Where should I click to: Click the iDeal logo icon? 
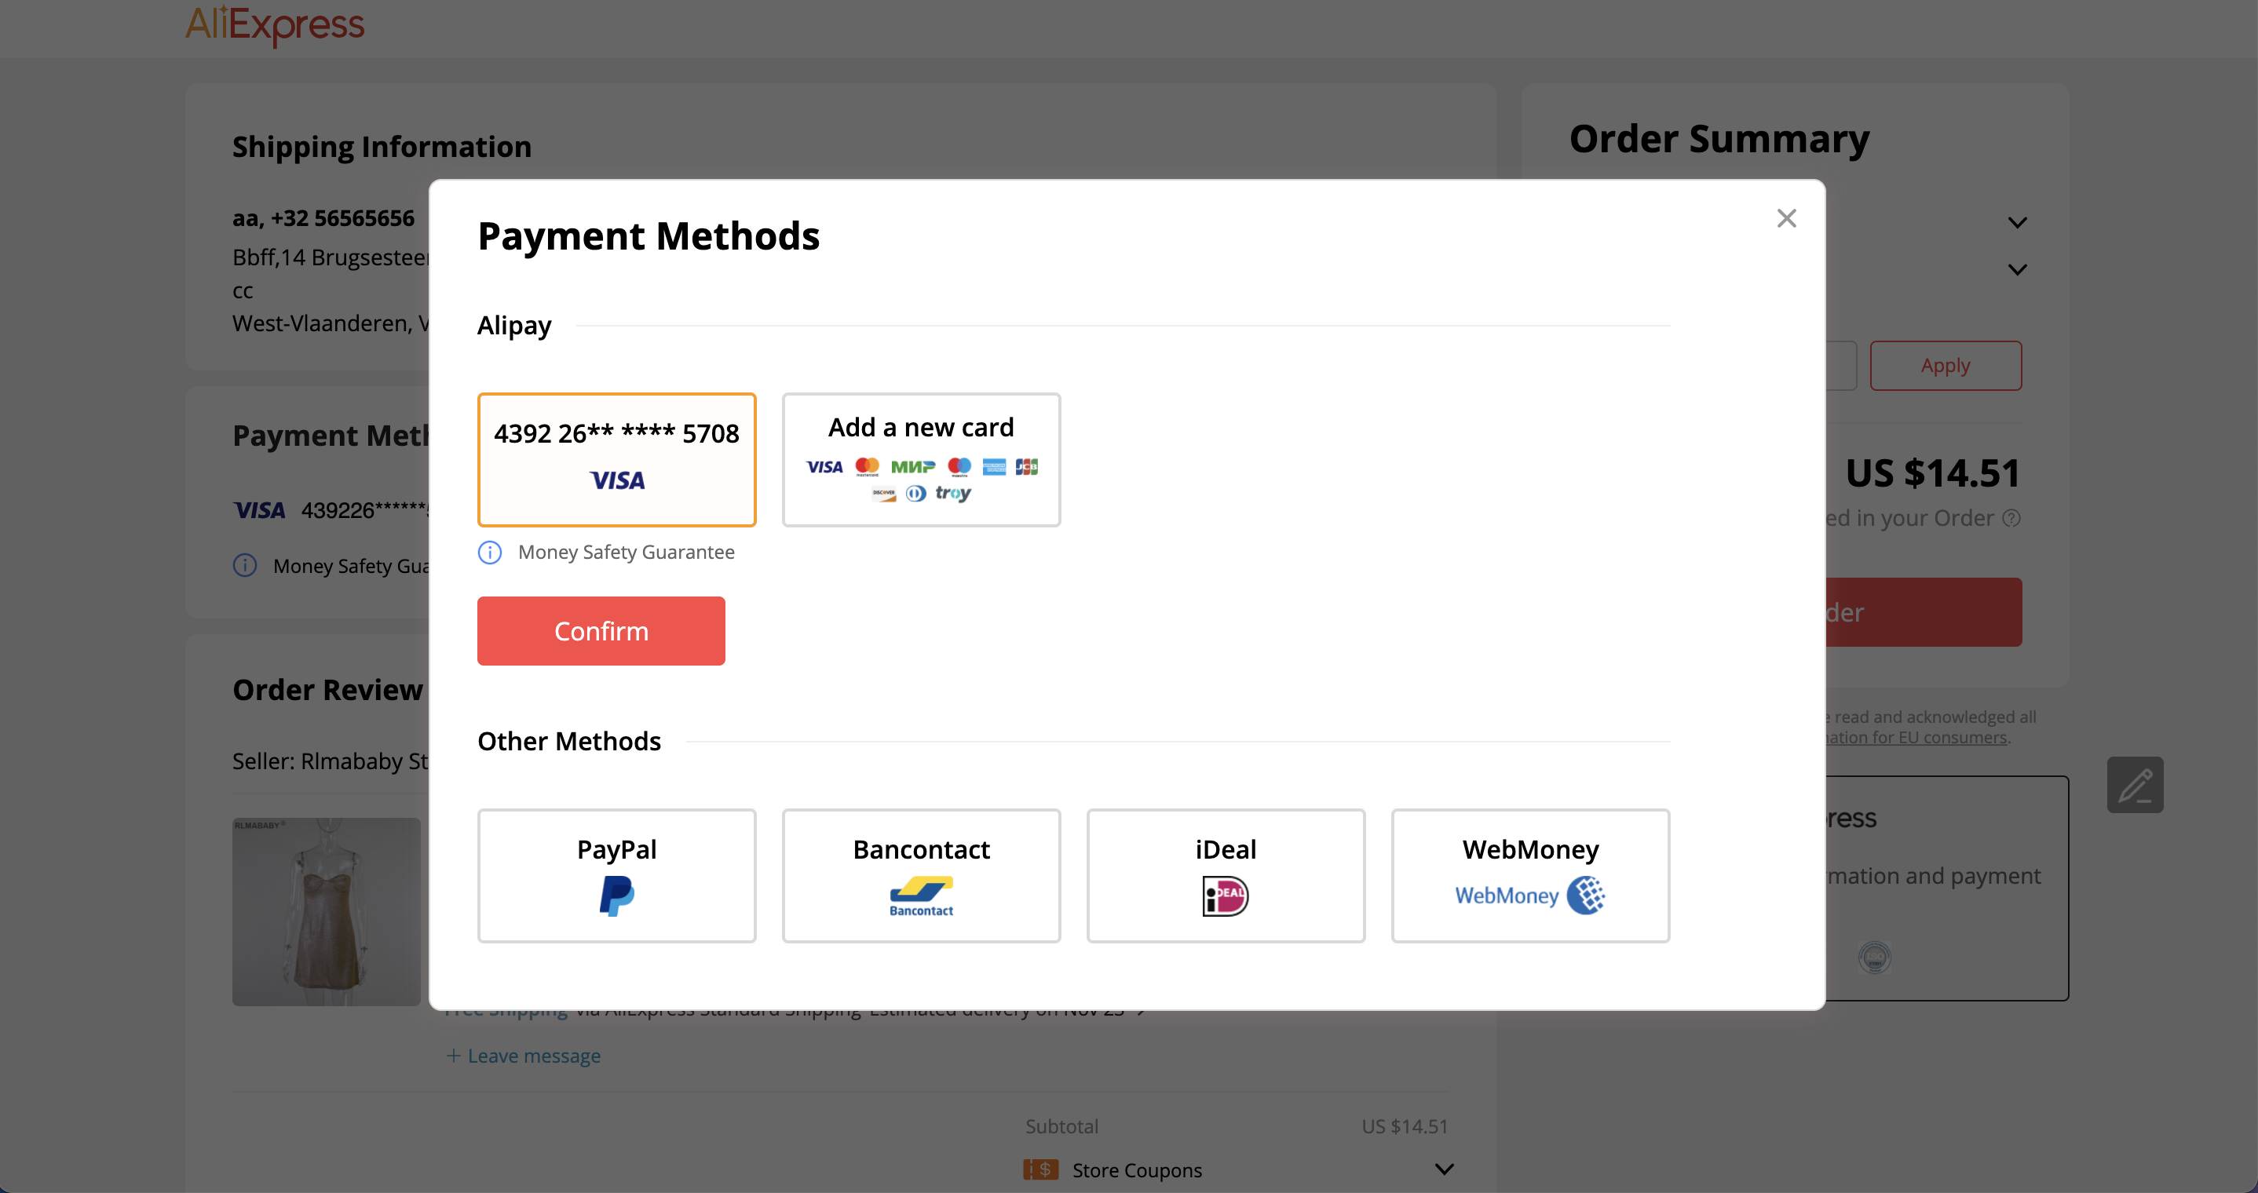[x=1226, y=896]
